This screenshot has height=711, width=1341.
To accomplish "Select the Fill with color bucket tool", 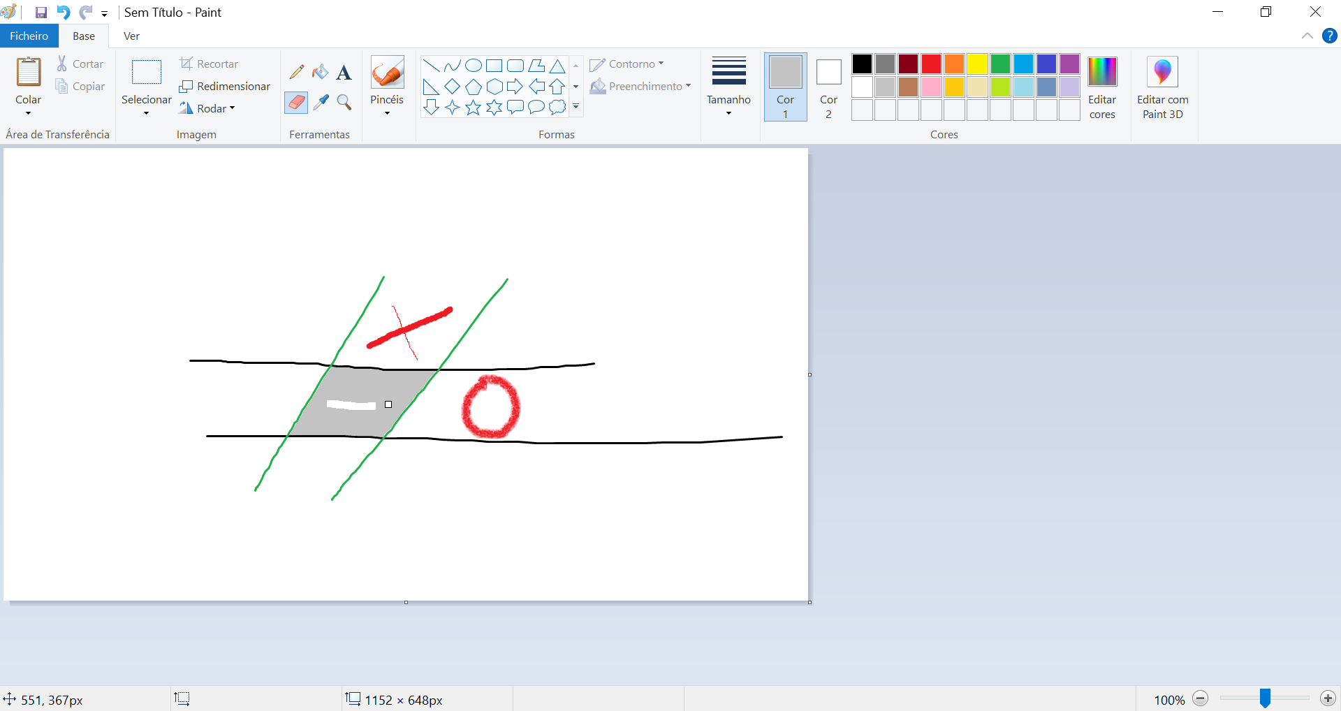I will tap(321, 72).
